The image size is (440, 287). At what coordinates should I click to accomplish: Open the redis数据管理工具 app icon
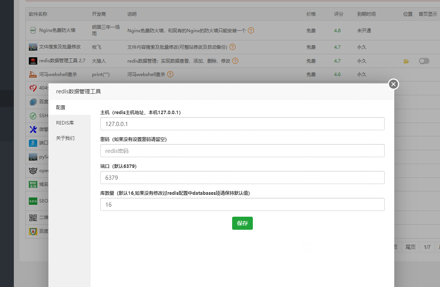click(33, 61)
